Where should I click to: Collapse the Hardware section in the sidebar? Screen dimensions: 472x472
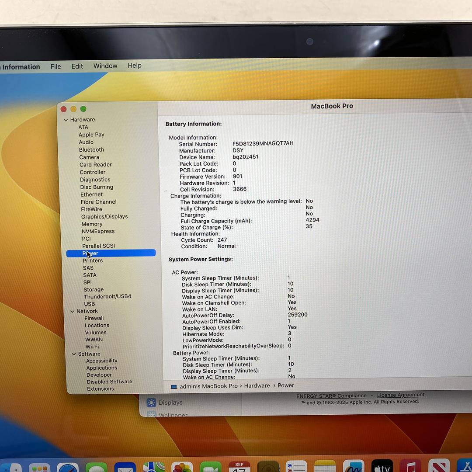tap(66, 120)
